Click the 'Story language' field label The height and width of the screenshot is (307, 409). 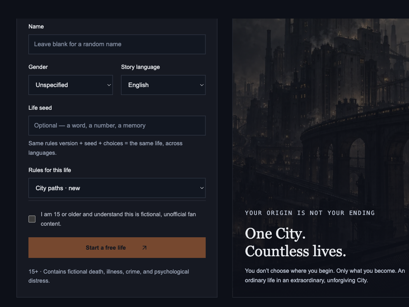click(140, 67)
